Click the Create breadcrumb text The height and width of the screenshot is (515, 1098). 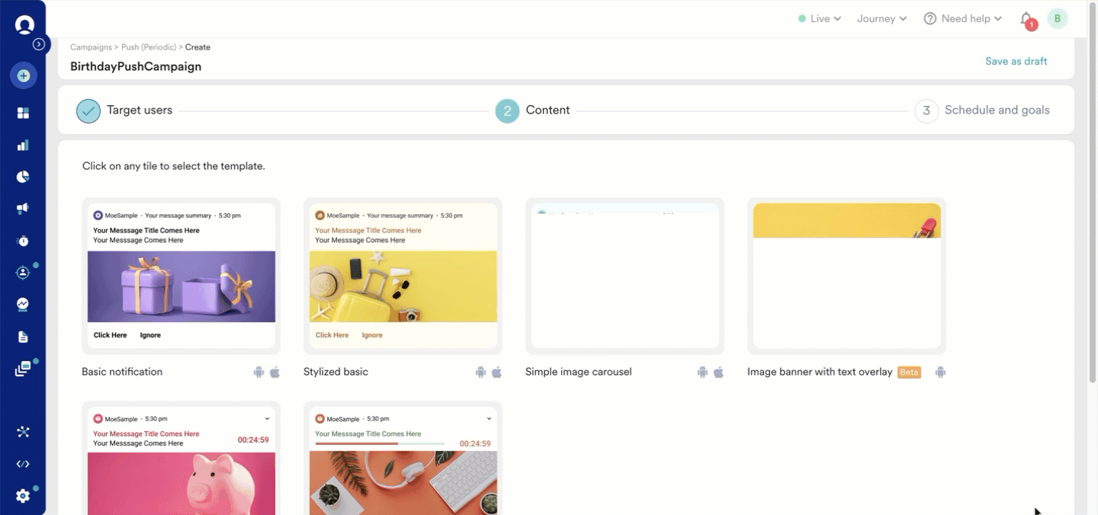pyautogui.click(x=197, y=47)
